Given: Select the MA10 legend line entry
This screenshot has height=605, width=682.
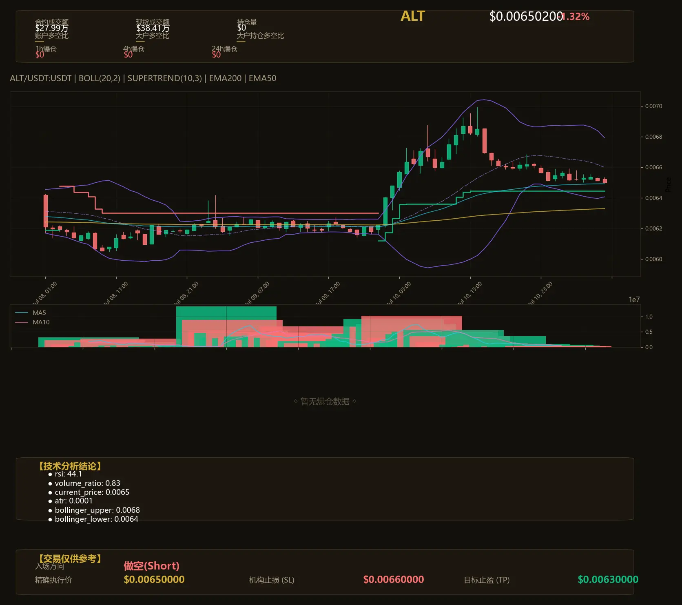Looking at the screenshot, I should pos(32,322).
